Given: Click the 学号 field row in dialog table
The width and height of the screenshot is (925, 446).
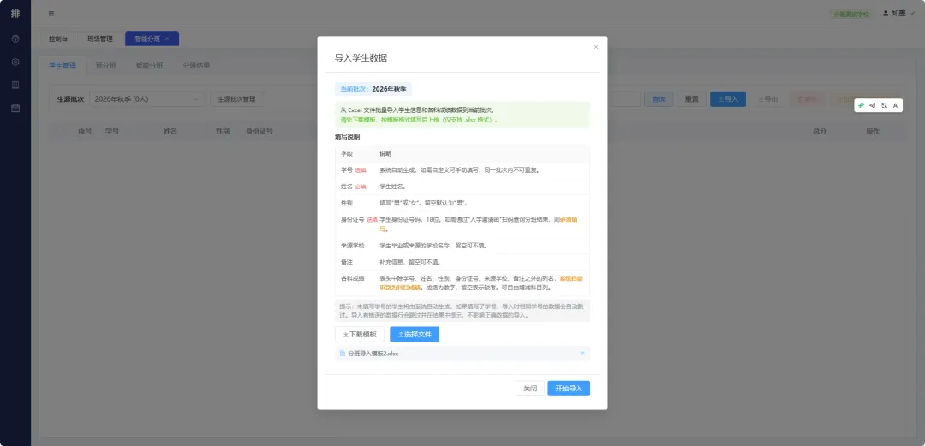Looking at the screenshot, I should pos(462,169).
